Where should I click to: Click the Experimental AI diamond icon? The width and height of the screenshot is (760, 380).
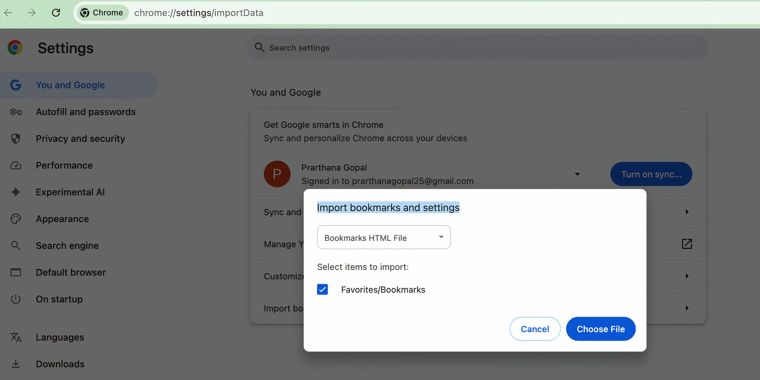click(x=15, y=192)
